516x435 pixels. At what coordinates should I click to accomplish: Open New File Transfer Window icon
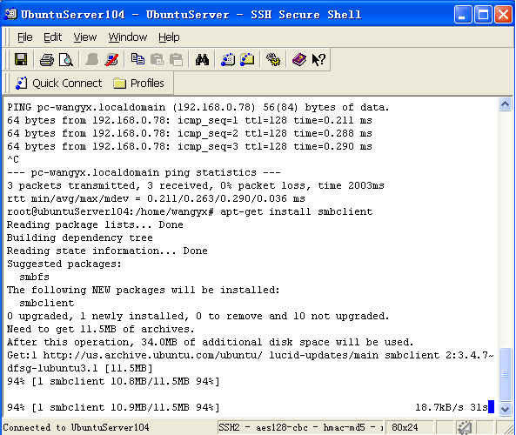(x=247, y=59)
